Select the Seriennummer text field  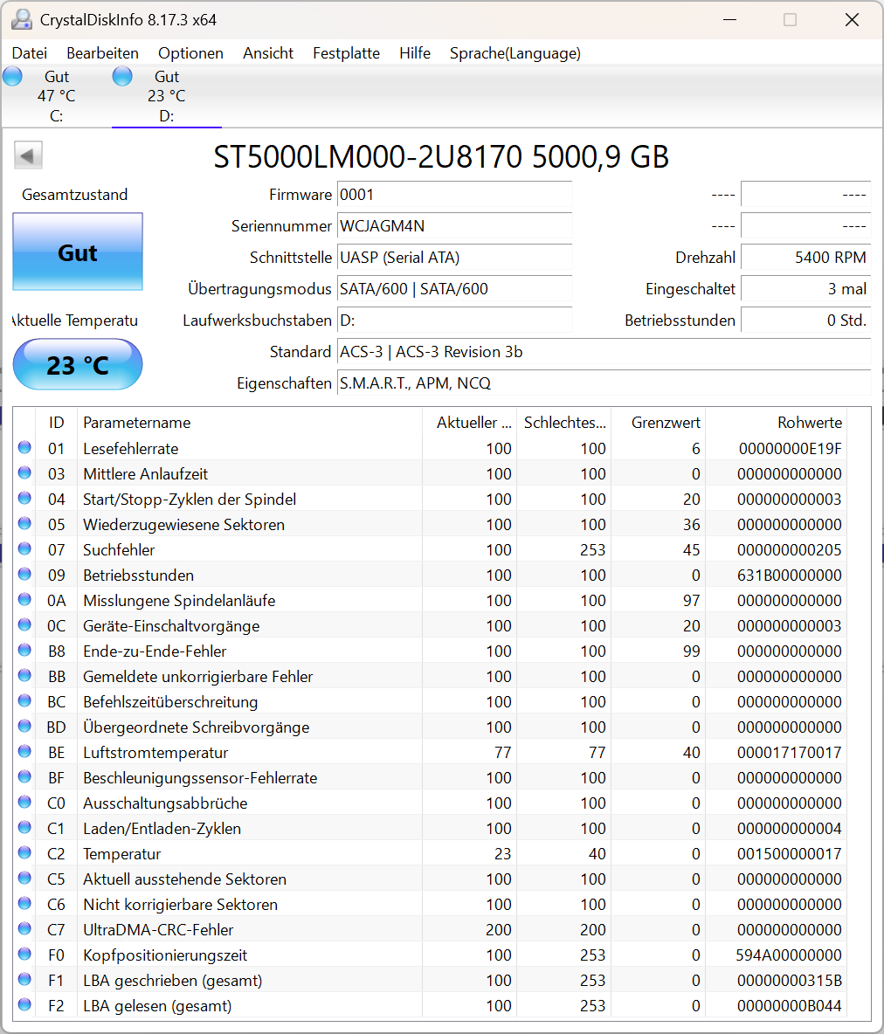tap(454, 225)
